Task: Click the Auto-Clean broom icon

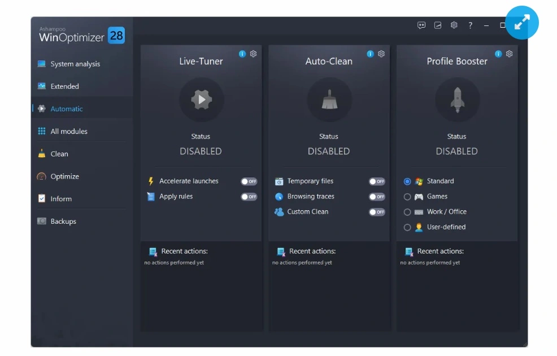Action: [329, 100]
